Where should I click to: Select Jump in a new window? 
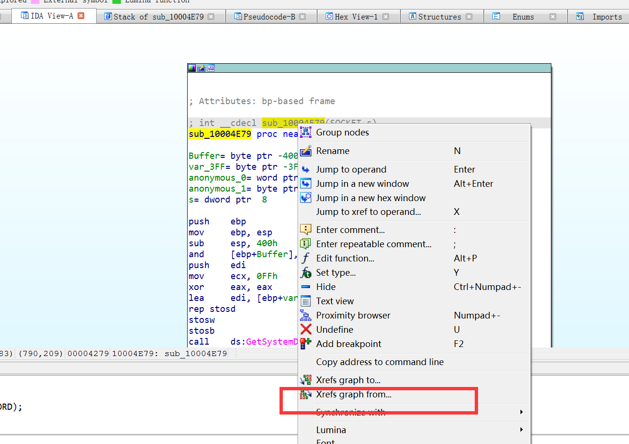414,184
